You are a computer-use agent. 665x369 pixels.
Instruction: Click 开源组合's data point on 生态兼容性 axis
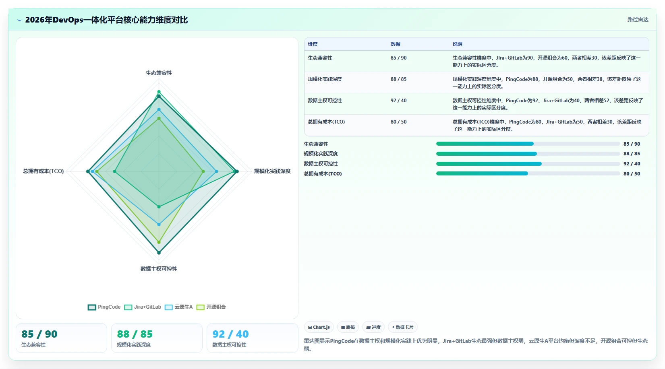click(x=159, y=118)
